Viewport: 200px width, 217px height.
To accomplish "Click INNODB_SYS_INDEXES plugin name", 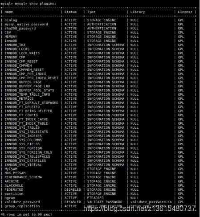I will [x=23, y=136].
